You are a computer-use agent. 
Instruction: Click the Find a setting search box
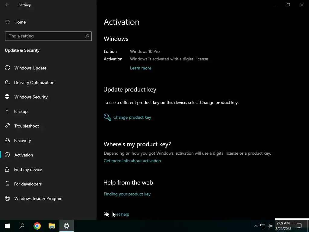tap(48, 36)
